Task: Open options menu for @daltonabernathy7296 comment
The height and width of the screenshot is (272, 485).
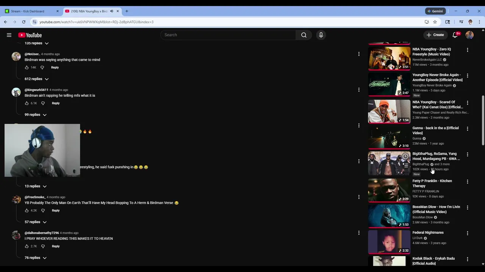Action: tap(359, 233)
